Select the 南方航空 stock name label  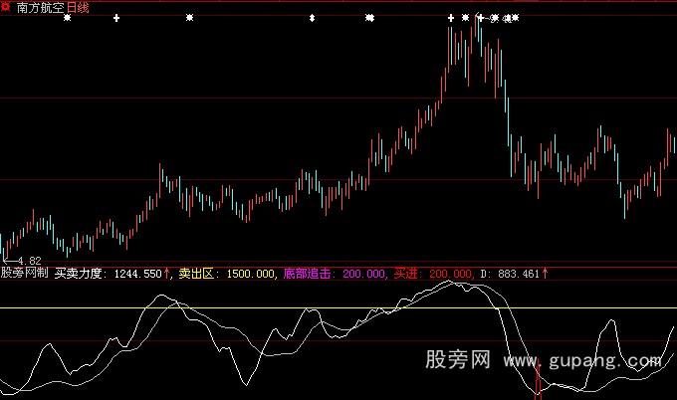pyautogui.click(x=40, y=7)
